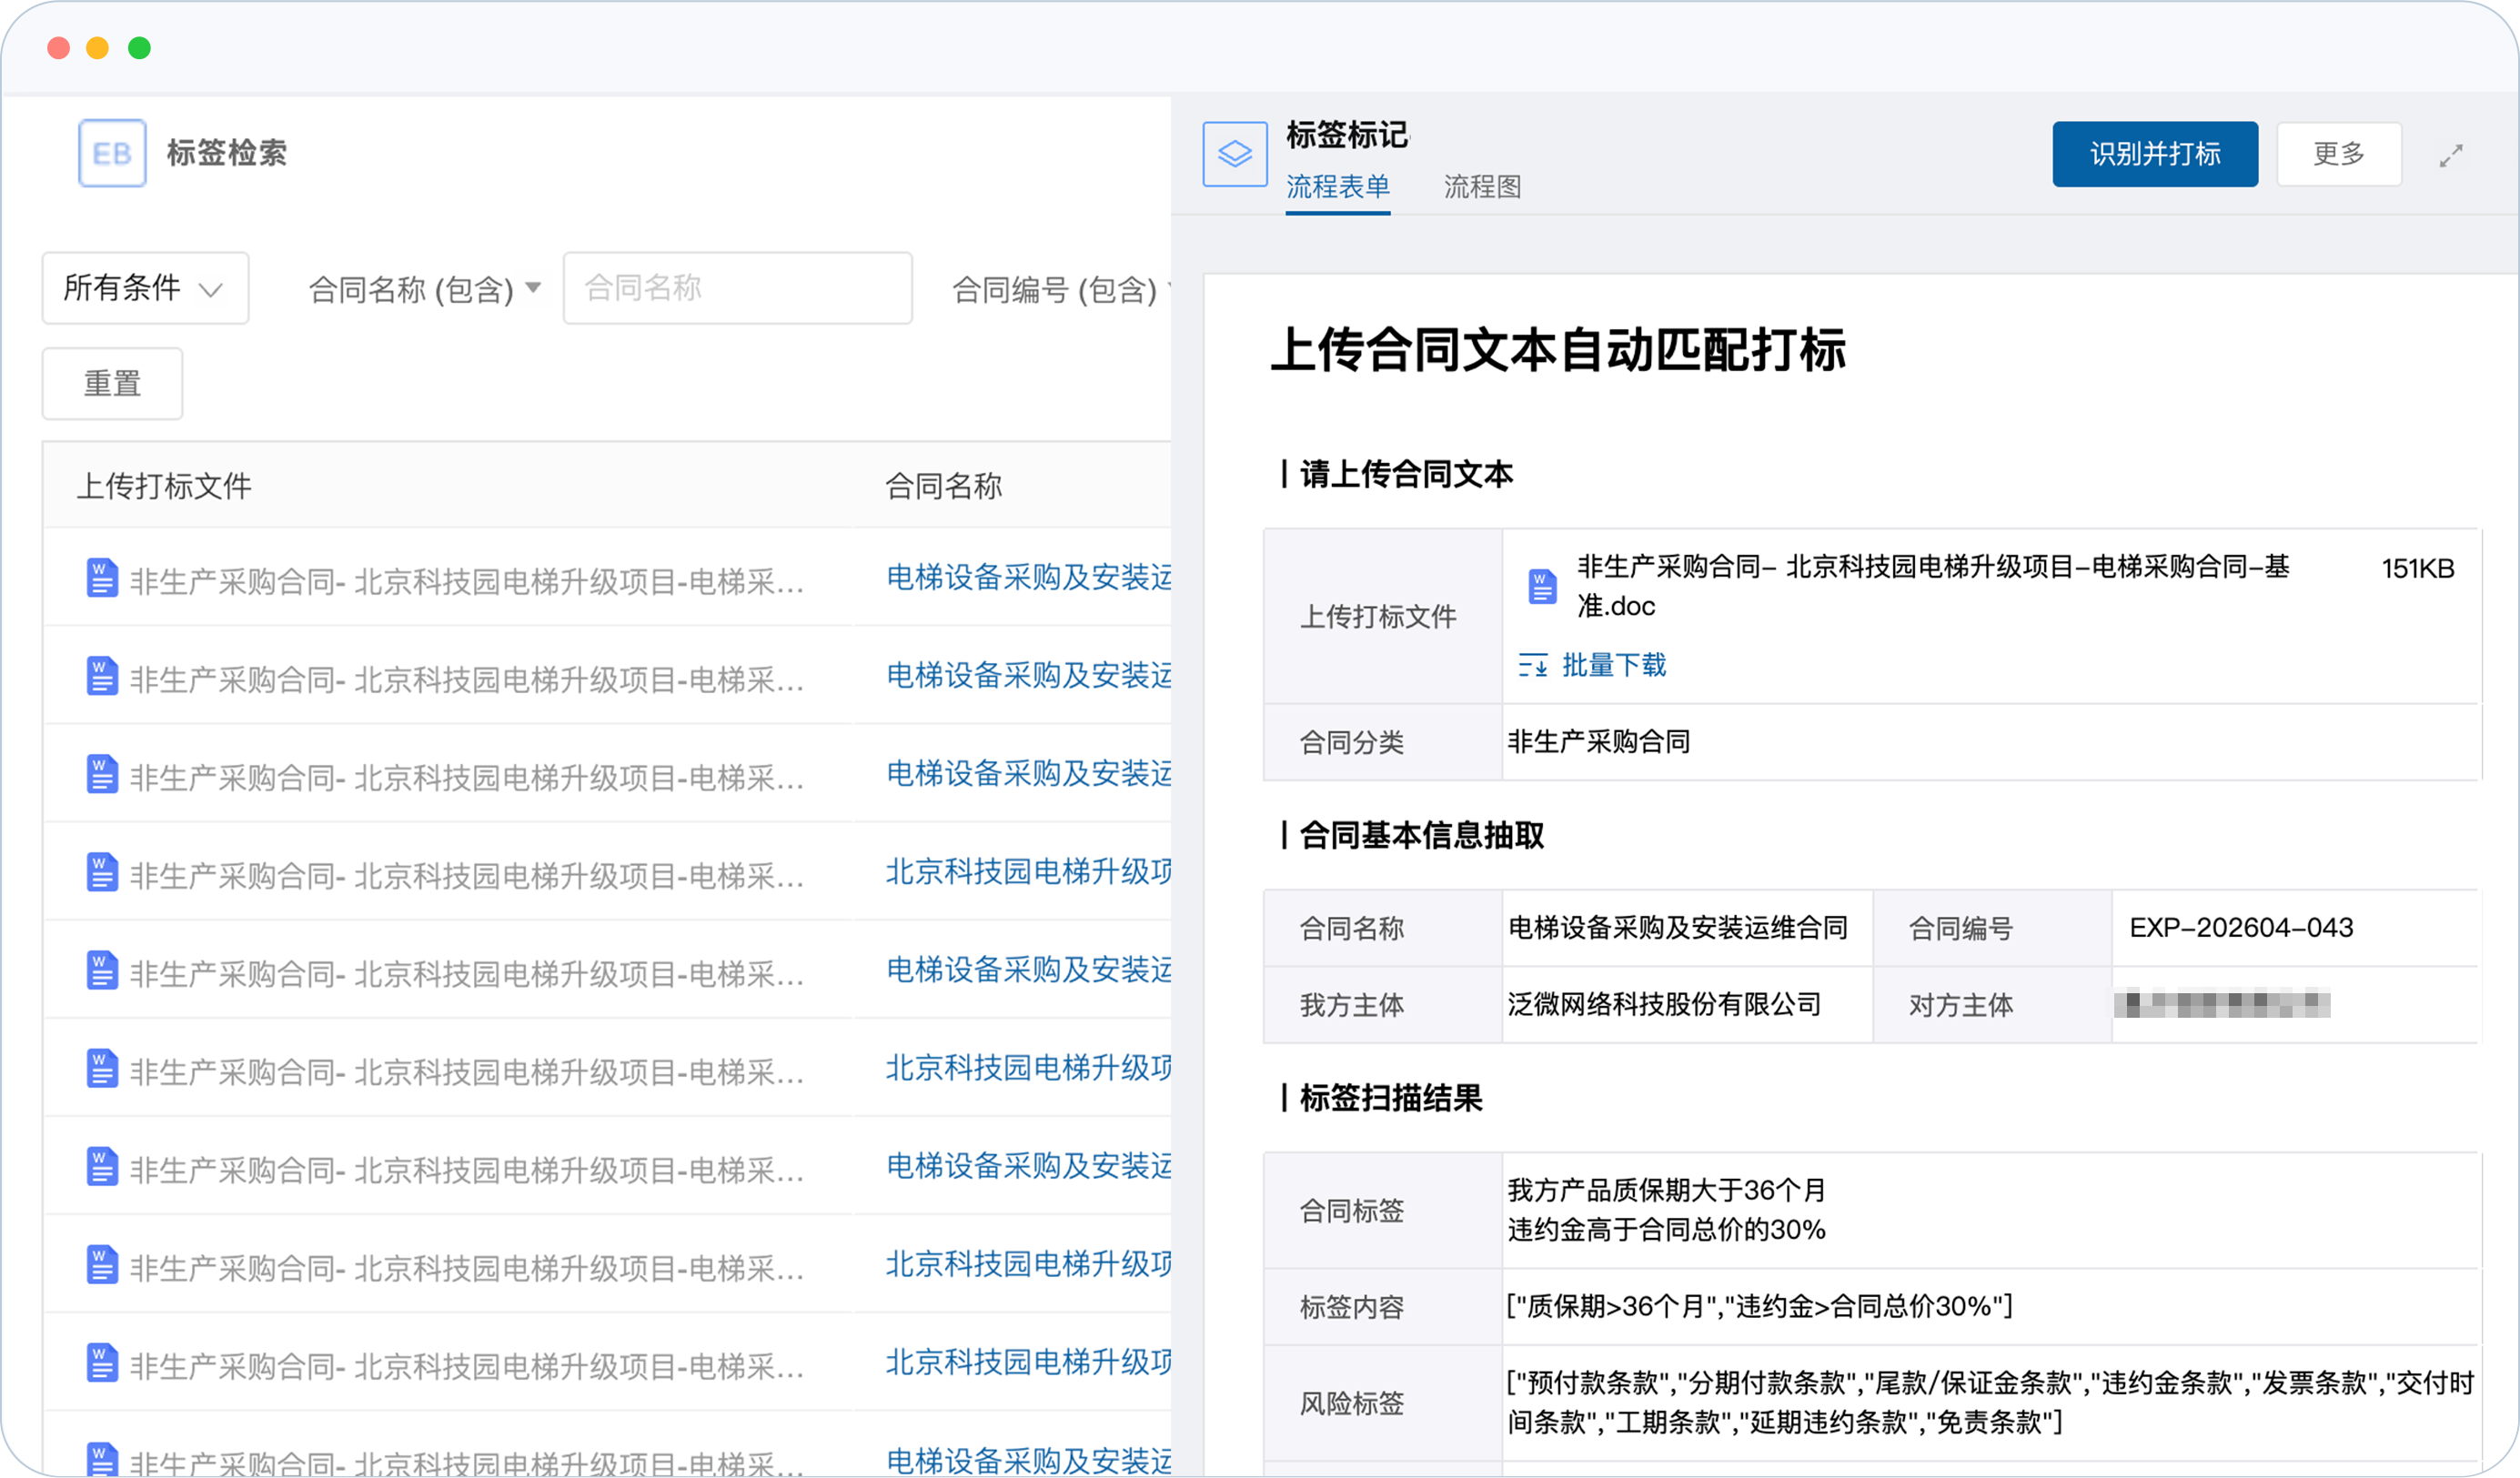This screenshot has height=1478, width=2520.
Task: Click tag 违约金高于合同总价的30%
Action: click(x=1666, y=1230)
